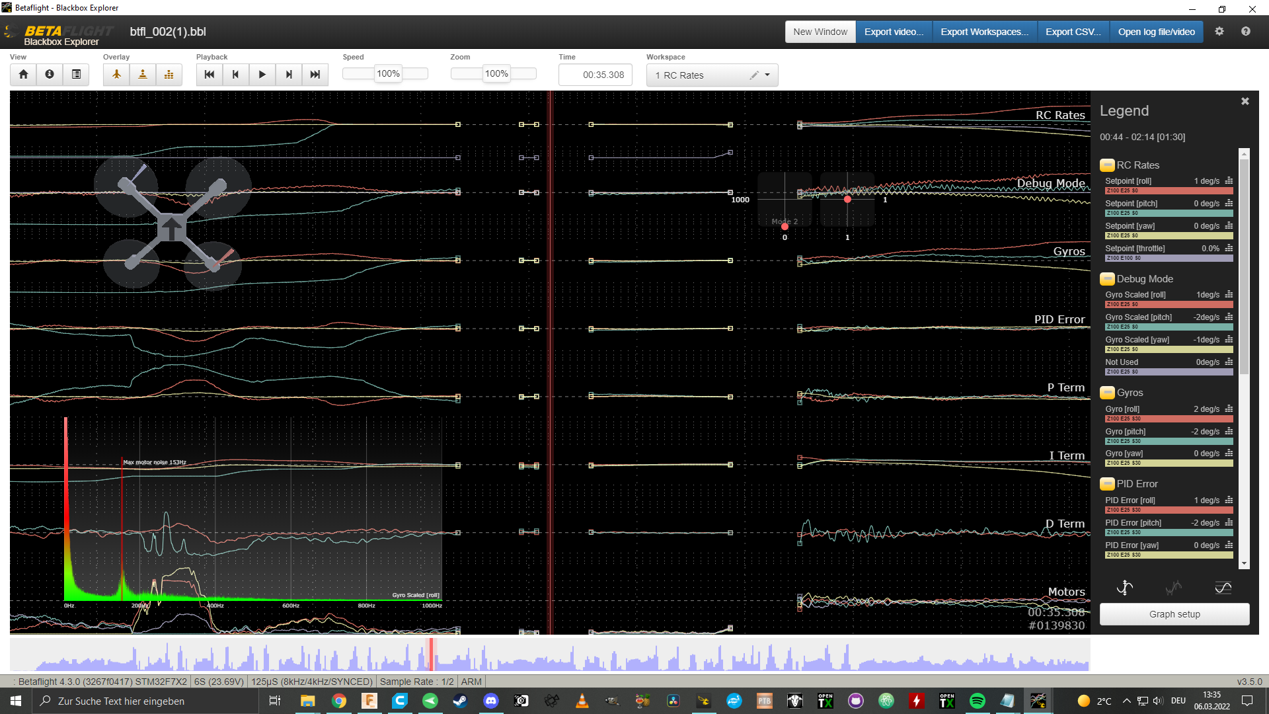Click the Time input field

click(596, 75)
